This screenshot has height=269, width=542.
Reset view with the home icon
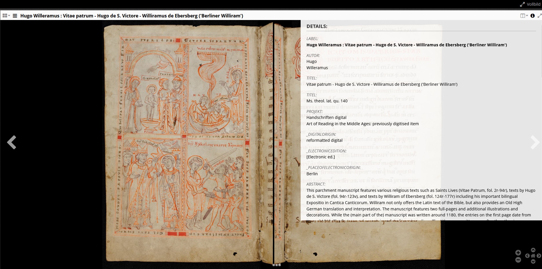point(533,256)
